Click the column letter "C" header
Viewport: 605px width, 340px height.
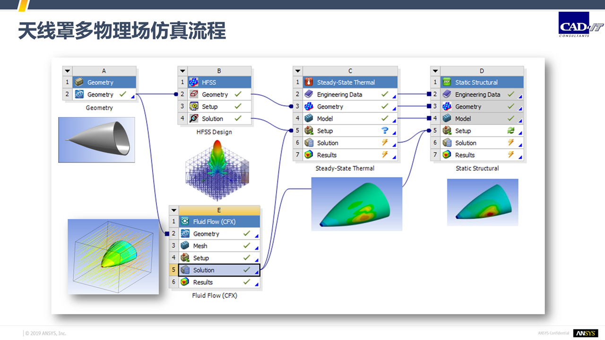pyautogui.click(x=350, y=71)
